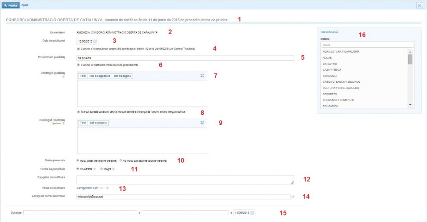Image resolution: width=427 pixels, height=222 pixels.
Task: Open help icon next to Opcional label
Action: tap(63, 123)
